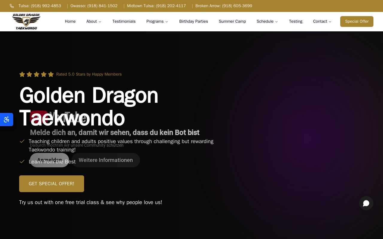Open the chat bubble widget
The width and height of the screenshot is (383, 239).
(x=366, y=203)
